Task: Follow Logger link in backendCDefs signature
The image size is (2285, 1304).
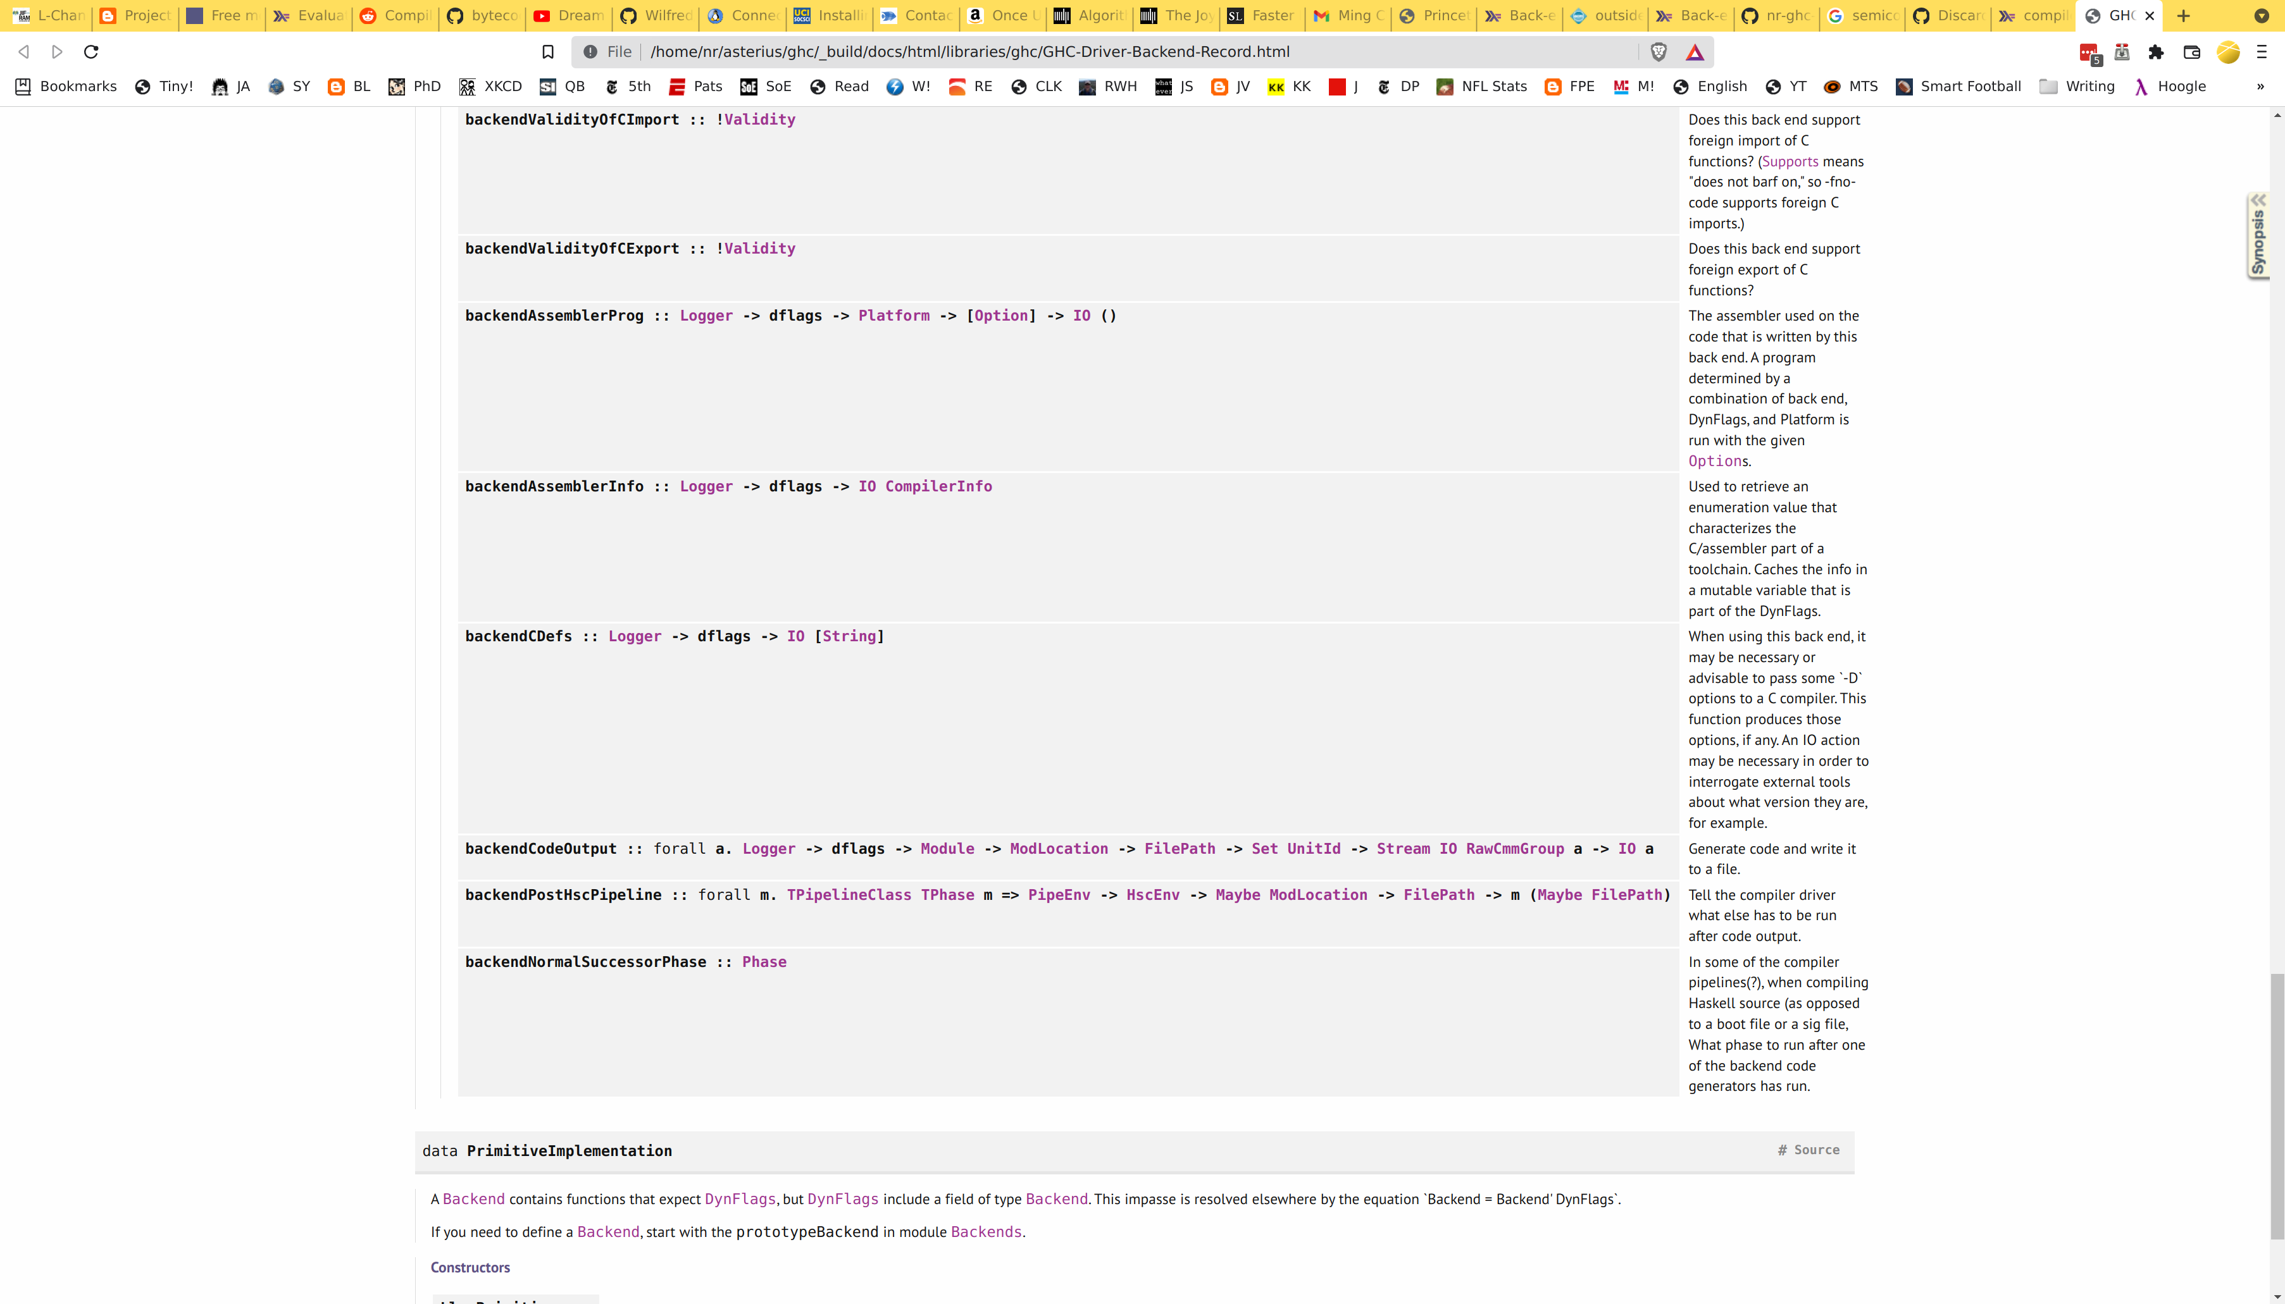Action: pos(635,636)
